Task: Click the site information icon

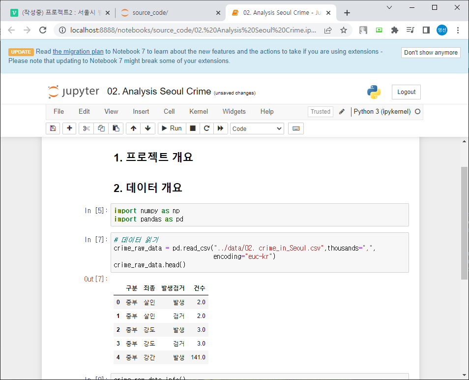Action: [x=62, y=30]
